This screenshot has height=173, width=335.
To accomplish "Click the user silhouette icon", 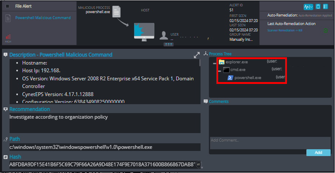I will (164, 35).
